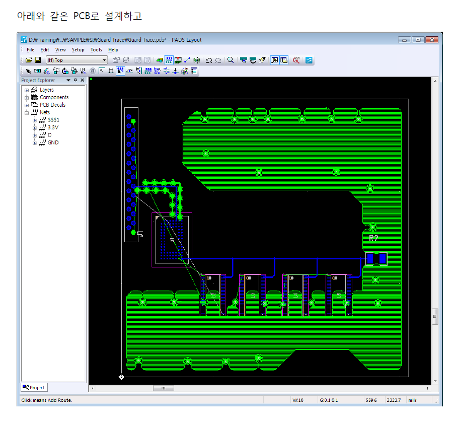Switch to the Project tab

click(34, 388)
